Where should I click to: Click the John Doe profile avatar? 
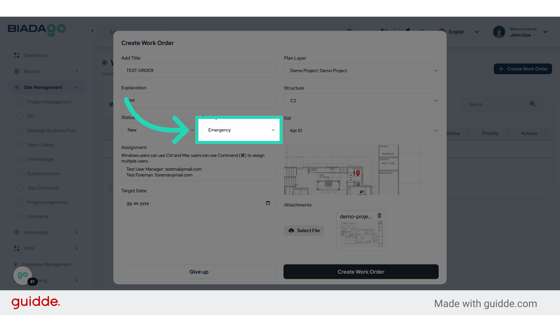pos(499,32)
